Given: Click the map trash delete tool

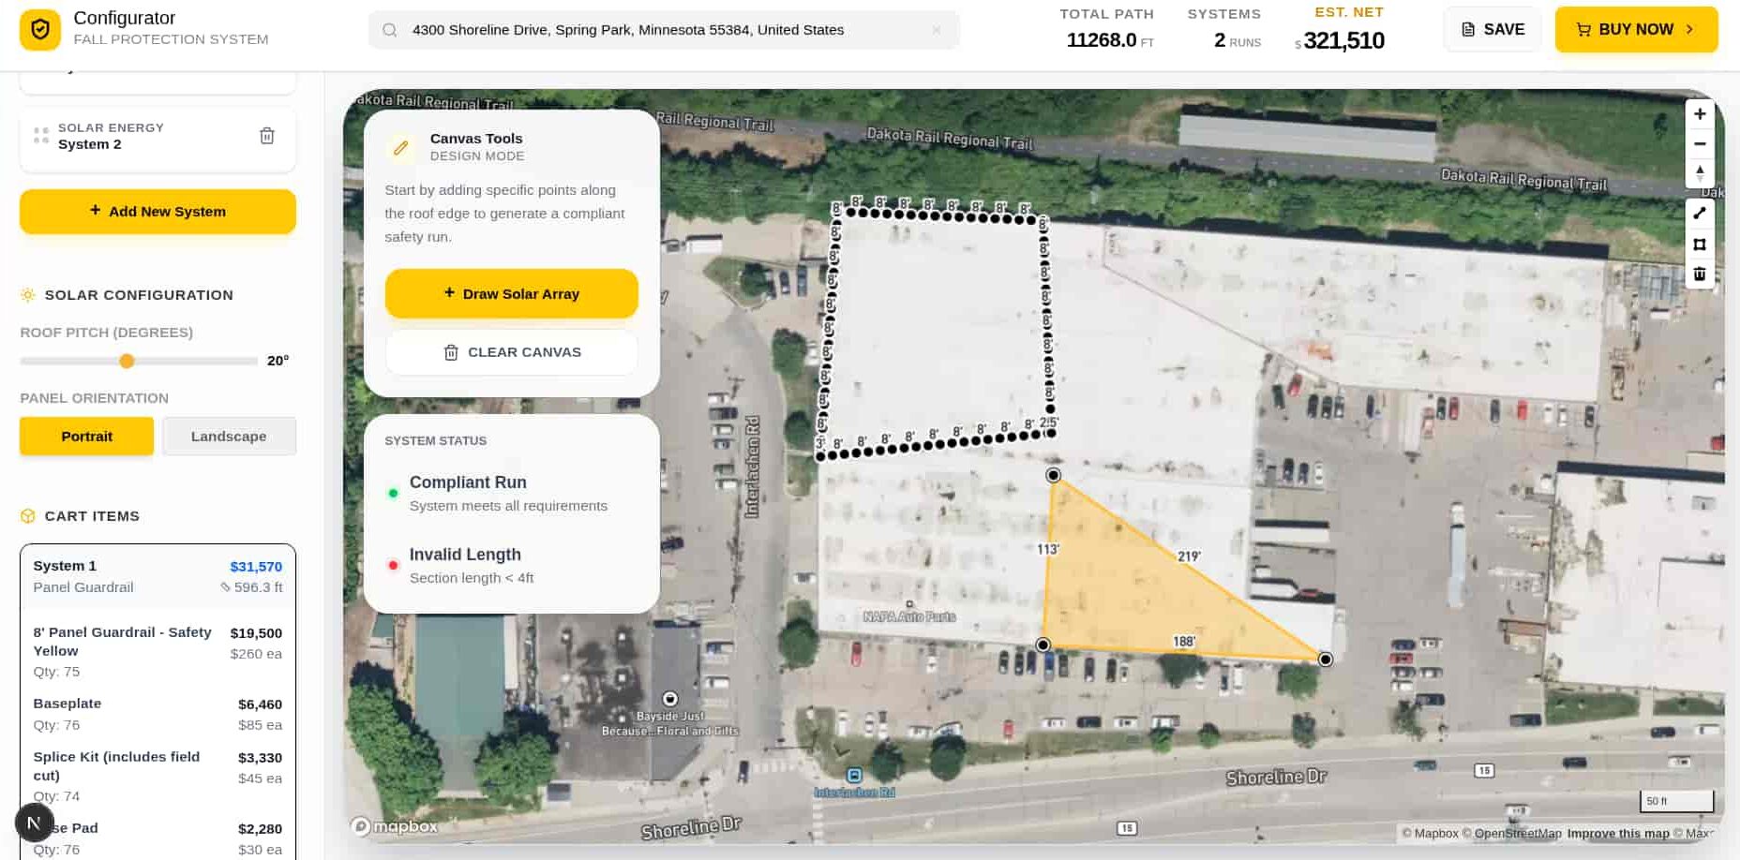Looking at the screenshot, I should pos(1699,274).
